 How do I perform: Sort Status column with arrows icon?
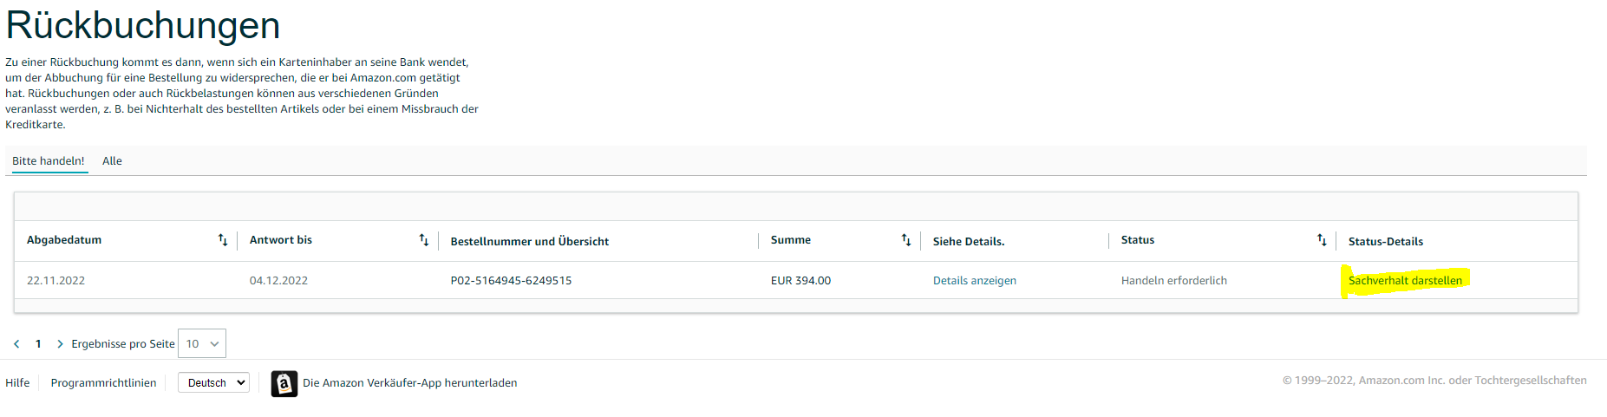pyautogui.click(x=1322, y=240)
